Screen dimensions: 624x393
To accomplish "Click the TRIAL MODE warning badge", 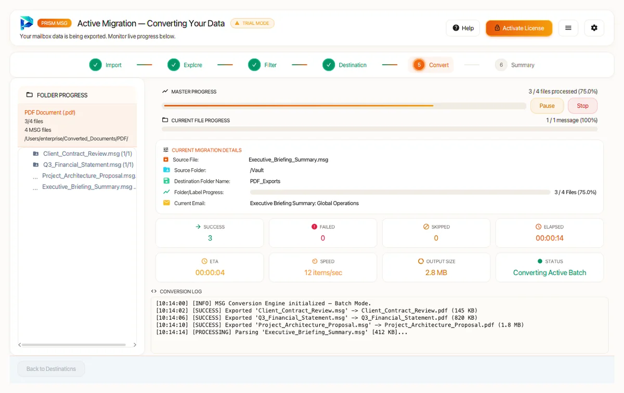I will (252, 23).
